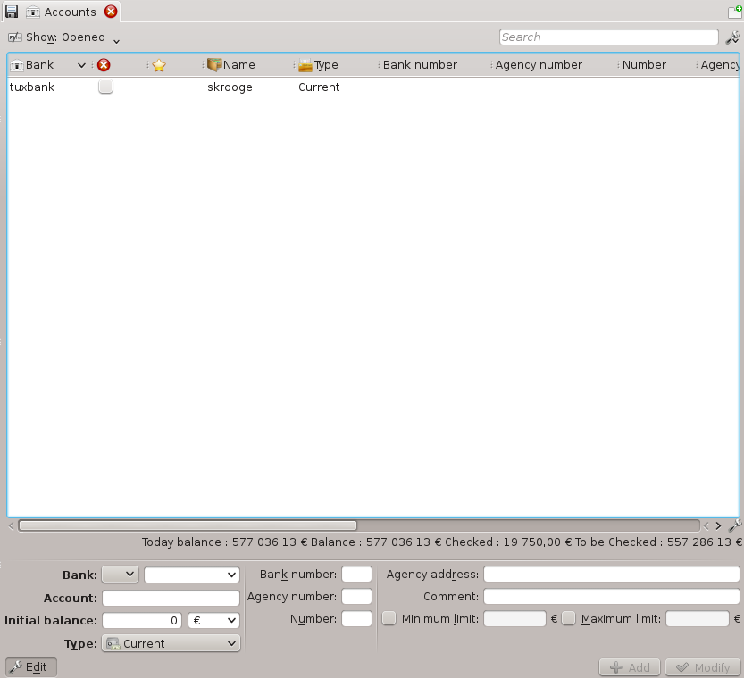Click the Agency address input field
Screen dimensions: 744x678
click(612, 575)
